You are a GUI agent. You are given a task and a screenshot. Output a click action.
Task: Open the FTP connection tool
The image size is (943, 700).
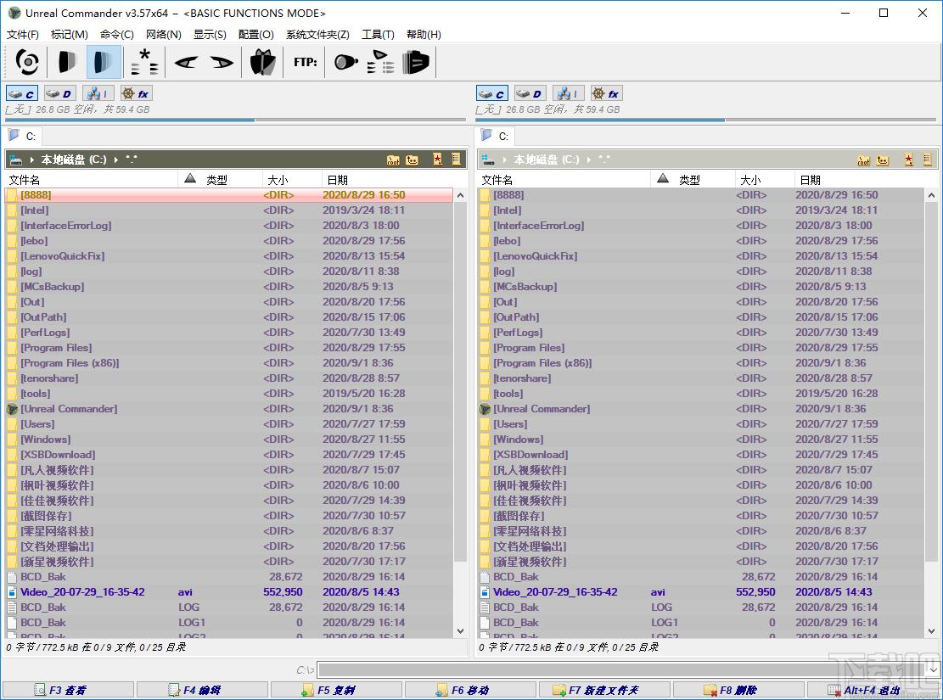(x=305, y=62)
